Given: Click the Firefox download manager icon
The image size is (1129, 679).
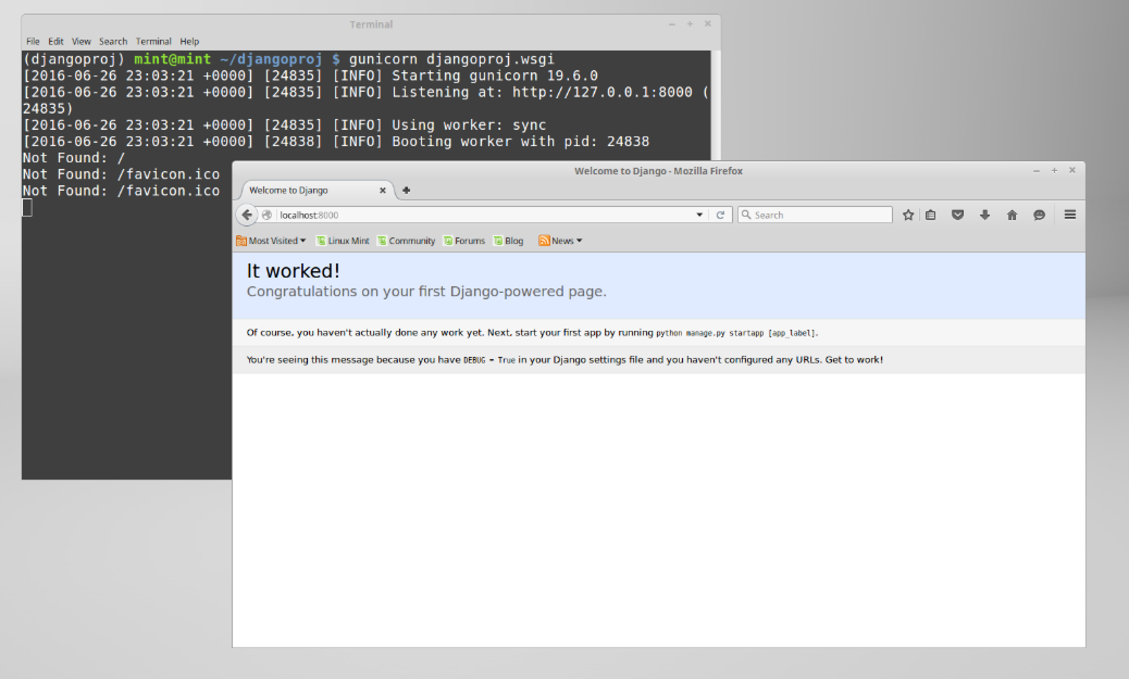Looking at the screenshot, I should [985, 215].
